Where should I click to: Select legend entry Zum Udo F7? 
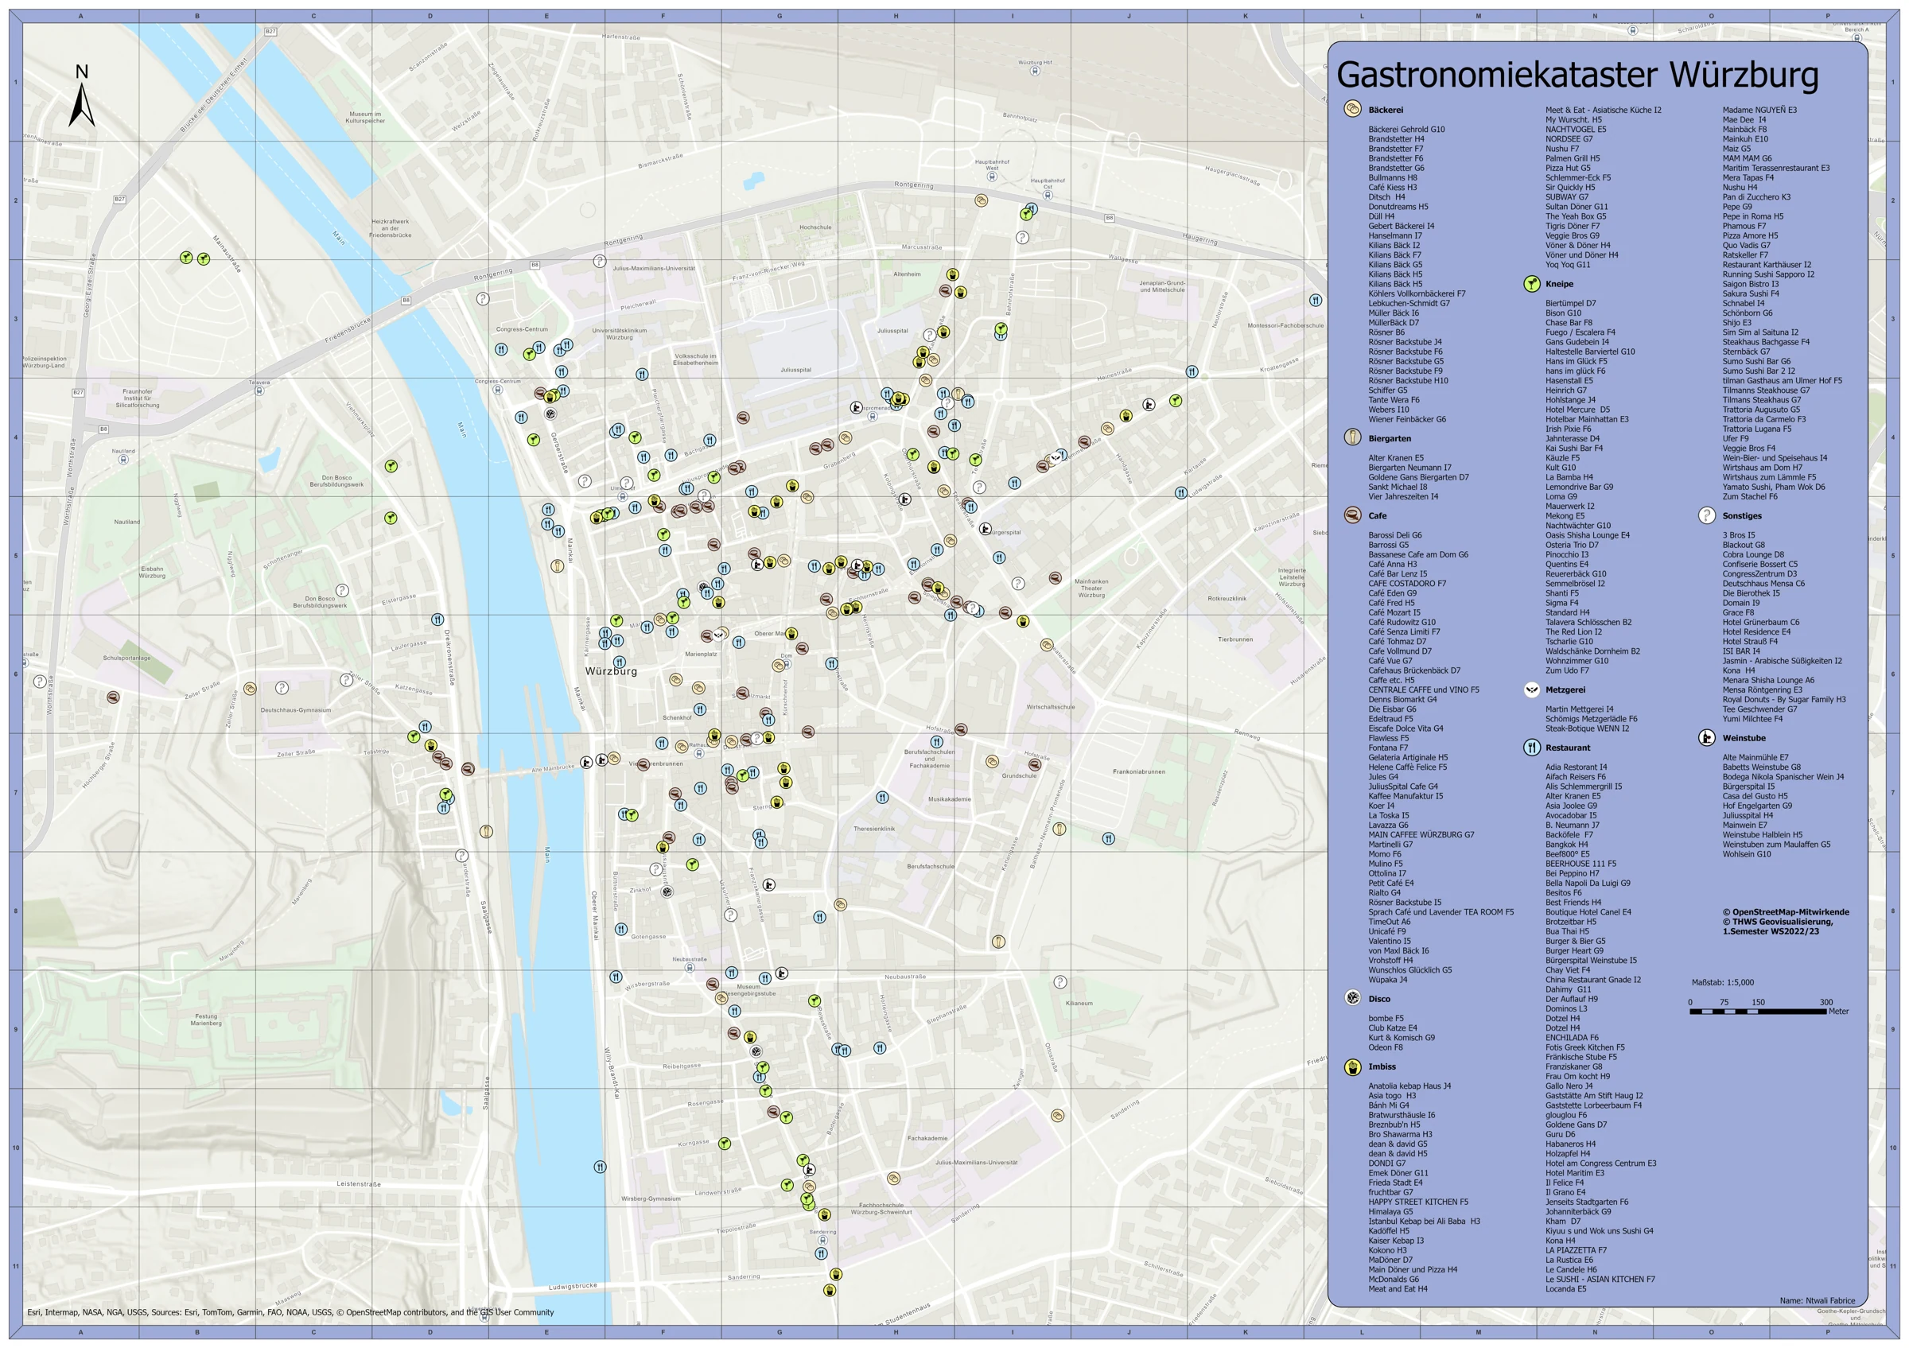click(x=1566, y=670)
